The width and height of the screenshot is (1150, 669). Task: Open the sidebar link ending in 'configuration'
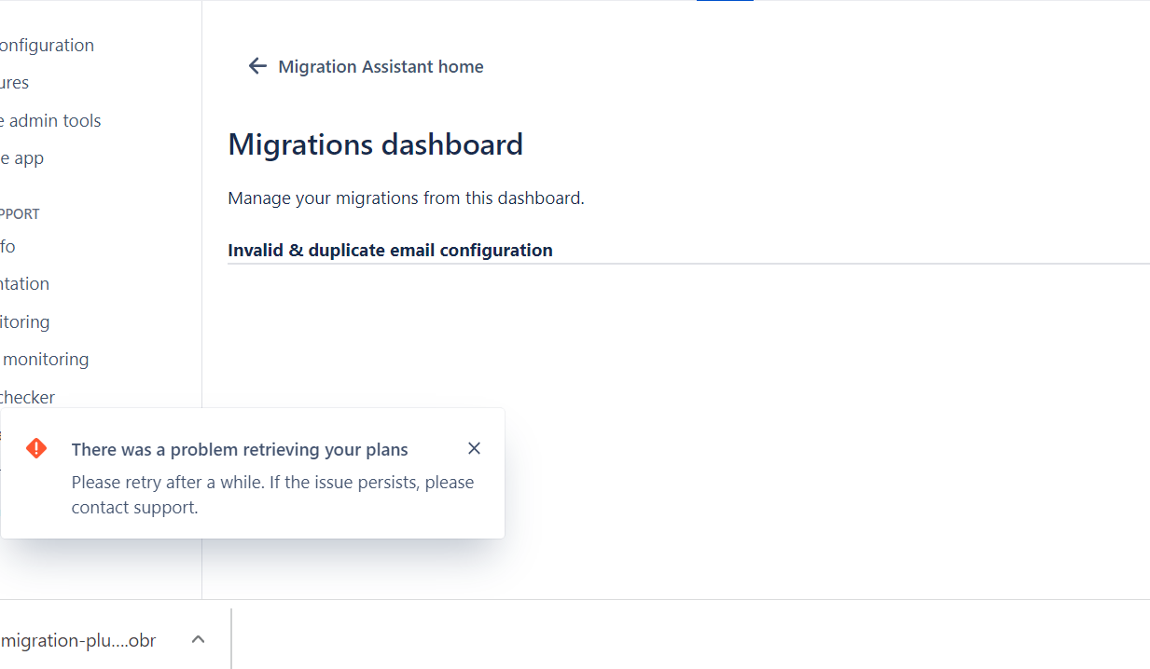[47, 45]
